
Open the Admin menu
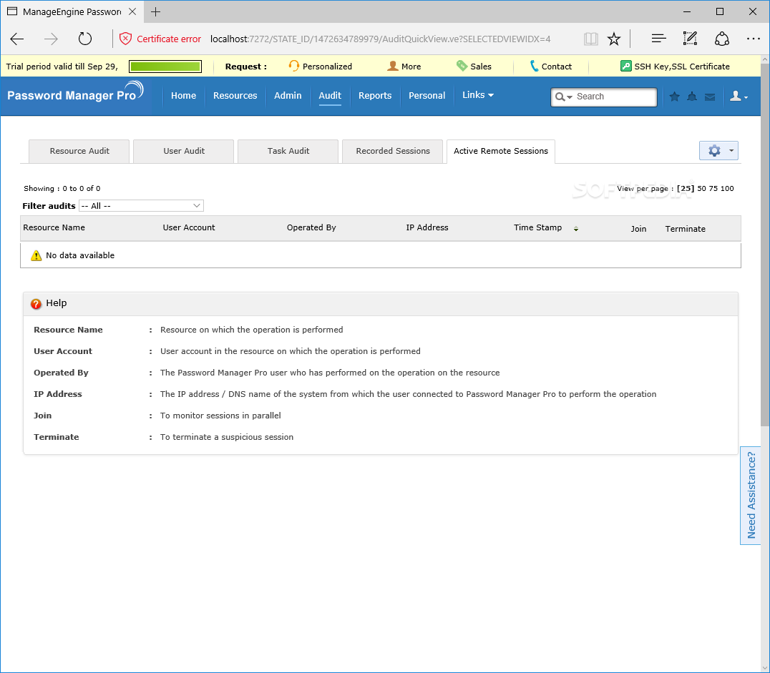pos(288,96)
